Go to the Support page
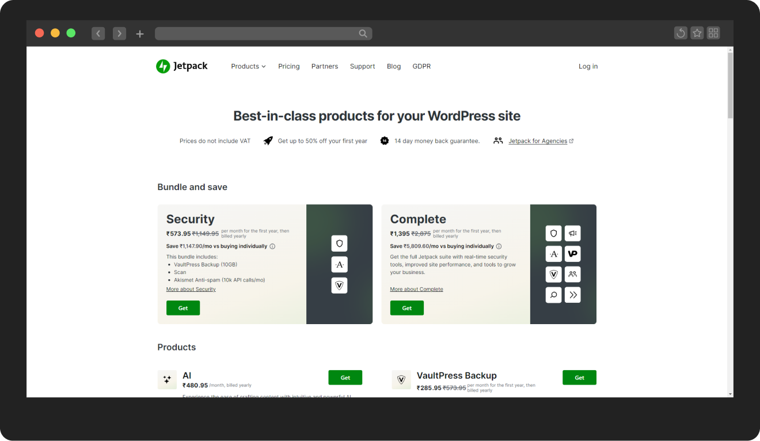760x441 pixels. coord(362,66)
